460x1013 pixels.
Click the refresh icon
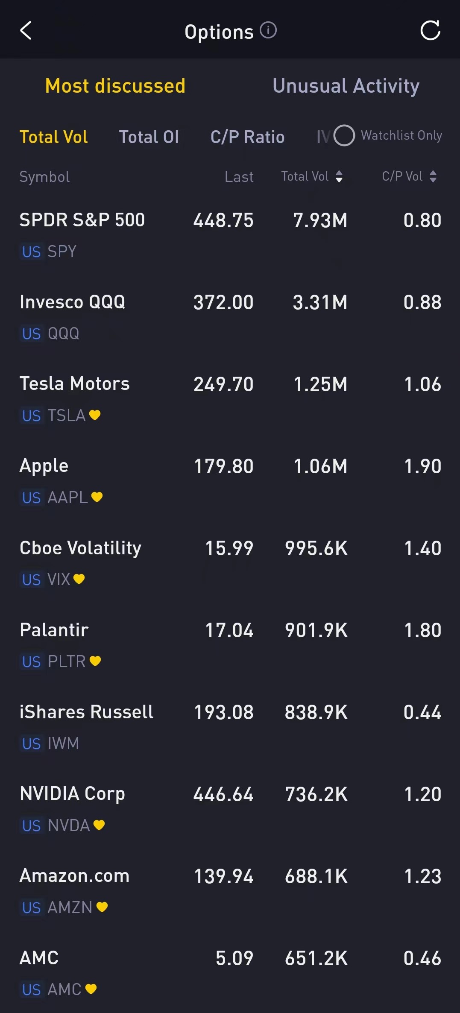click(x=430, y=31)
